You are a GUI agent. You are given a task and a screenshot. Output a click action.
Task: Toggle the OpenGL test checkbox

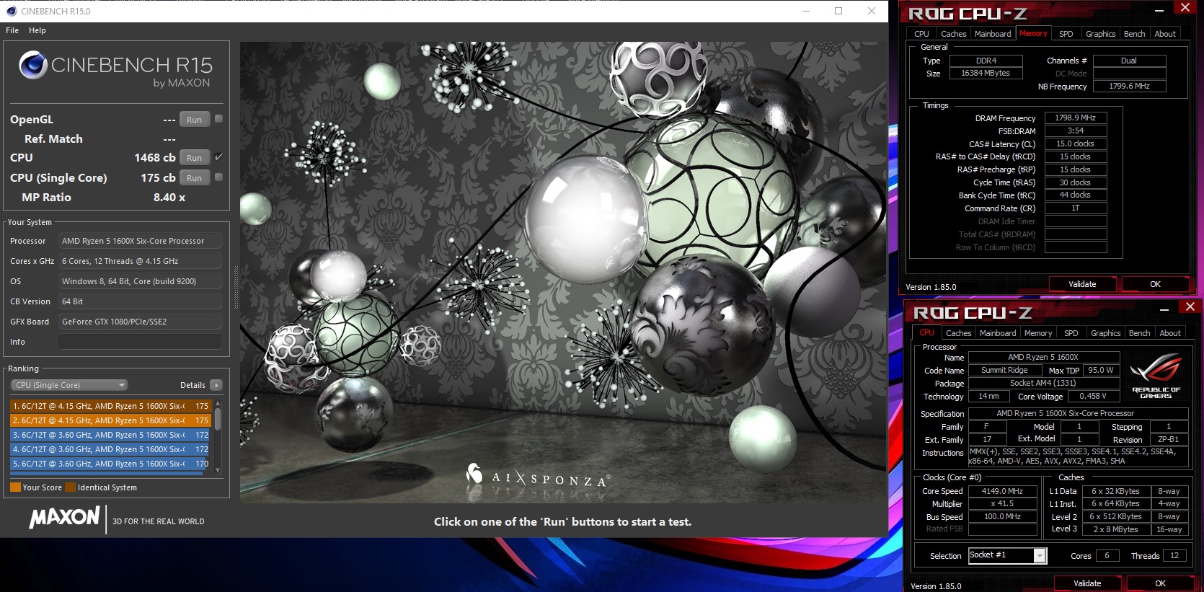(x=218, y=119)
